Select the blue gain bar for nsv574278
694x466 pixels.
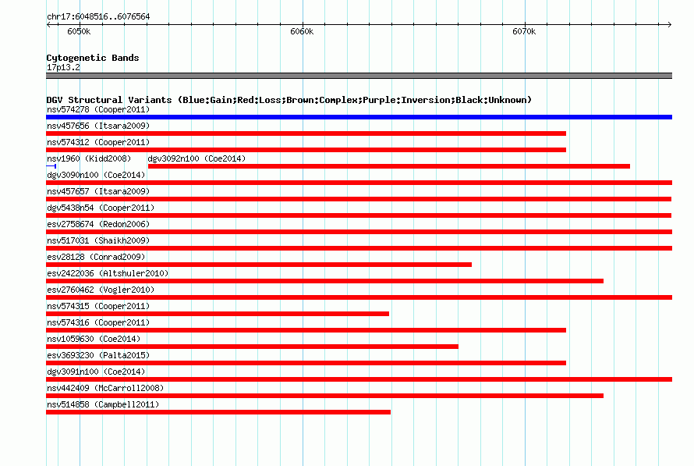coord(359,117)
